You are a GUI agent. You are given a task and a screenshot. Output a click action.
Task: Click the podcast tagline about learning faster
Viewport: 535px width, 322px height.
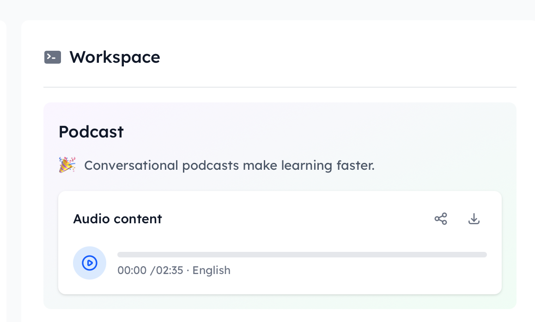coord(230,165)
